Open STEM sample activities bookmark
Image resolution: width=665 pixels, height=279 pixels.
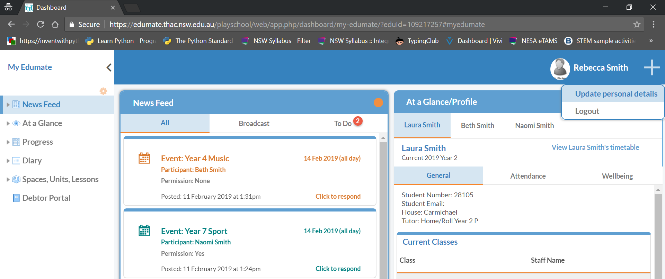coord(600,41)
